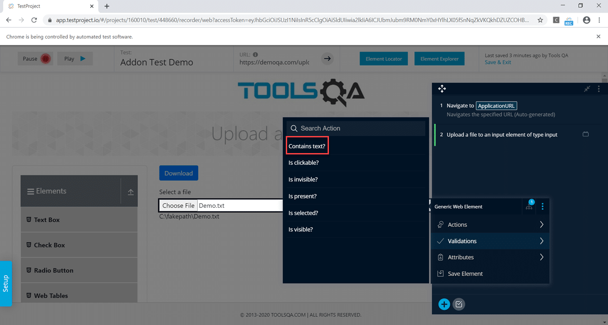Click the C:\fakepath\Demo.txt text

click(189, 216)
